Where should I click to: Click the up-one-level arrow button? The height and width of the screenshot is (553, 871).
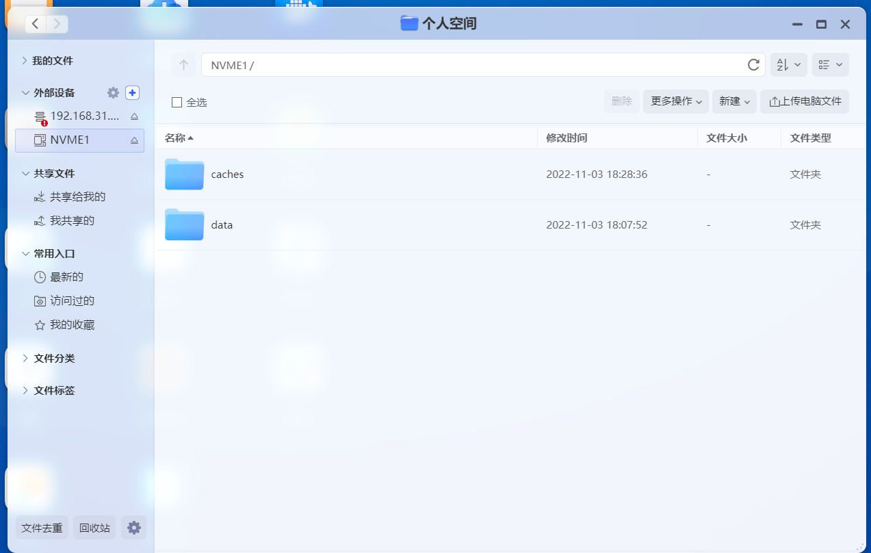[x=183, y=65]
